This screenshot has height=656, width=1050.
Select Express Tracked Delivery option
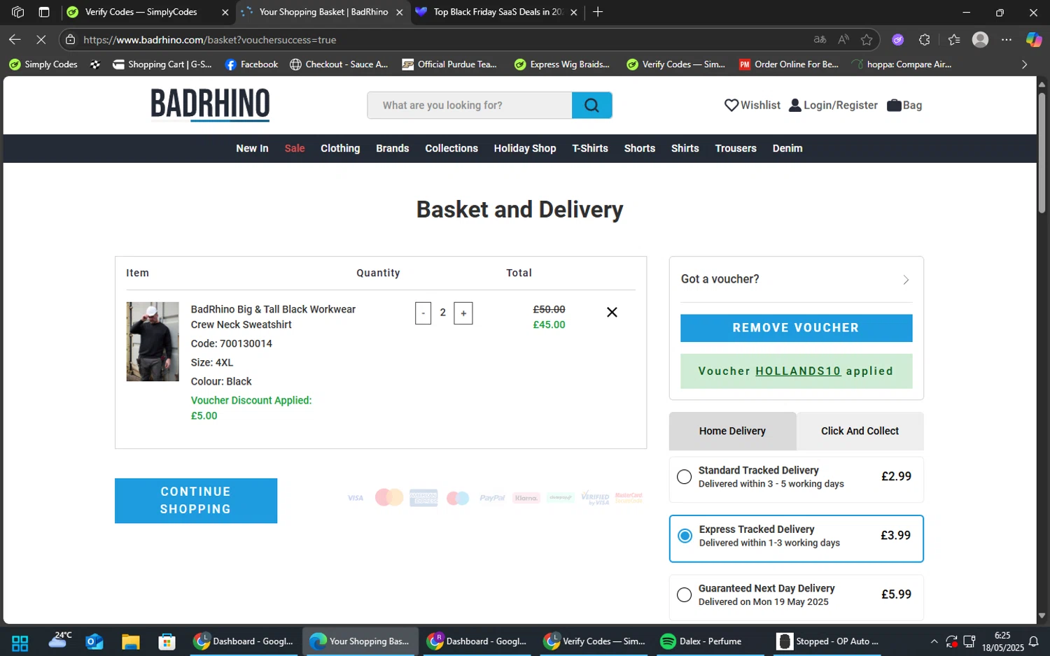[x=797, y=539]
